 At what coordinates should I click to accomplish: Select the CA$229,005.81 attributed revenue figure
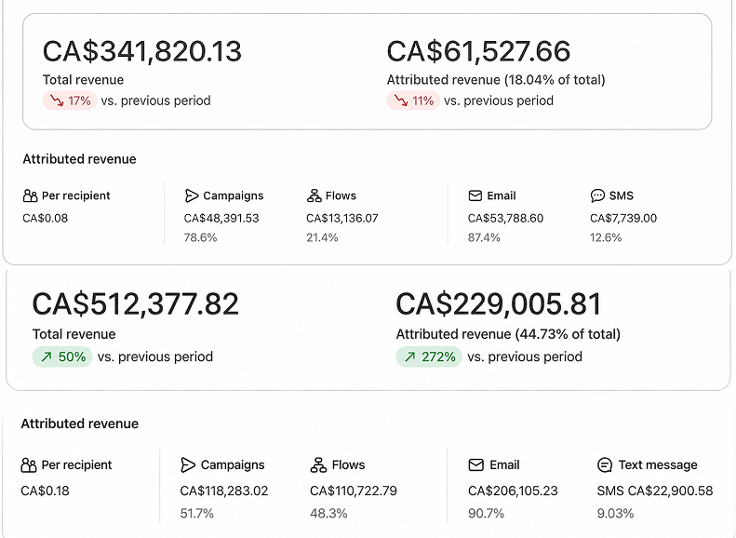499,304
